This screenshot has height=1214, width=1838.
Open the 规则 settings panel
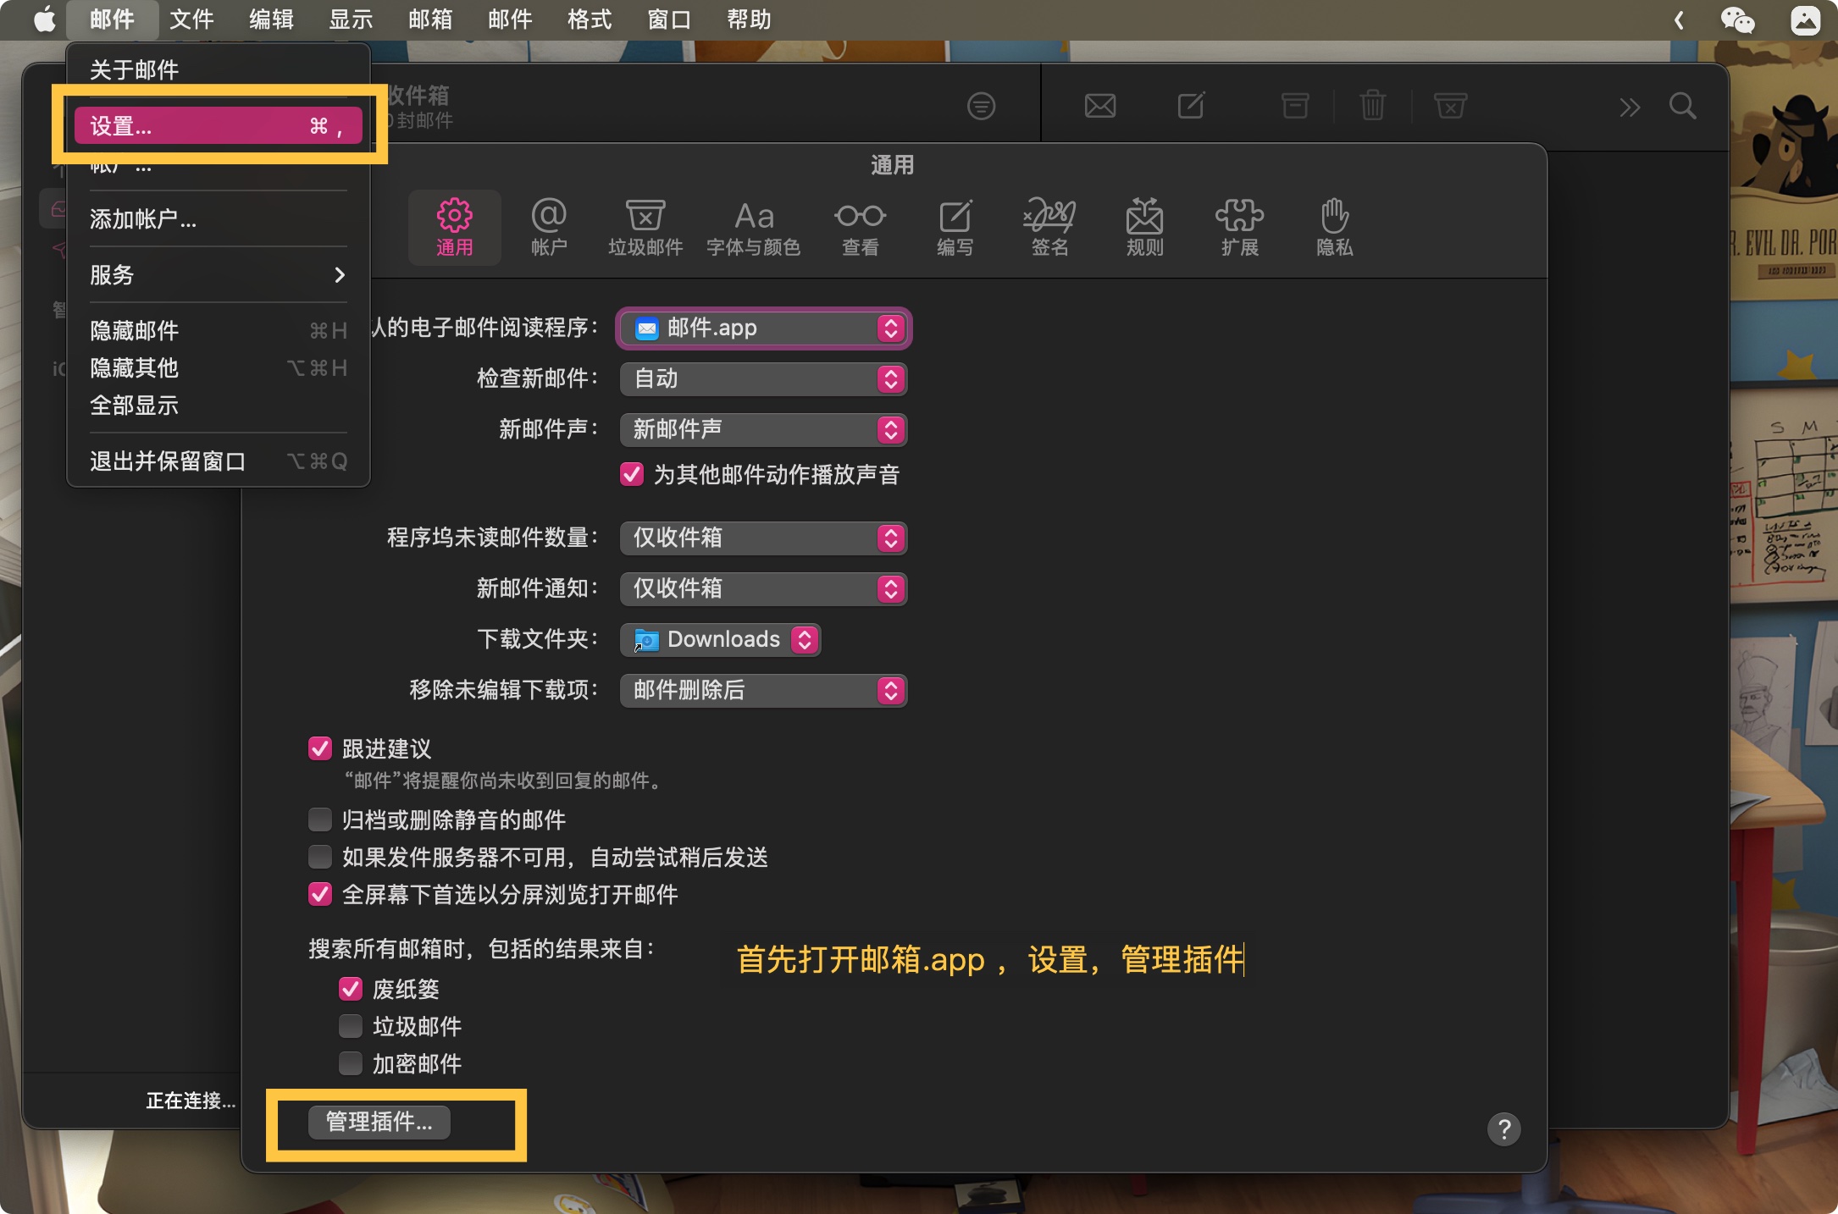click(x=1144, y=227)
